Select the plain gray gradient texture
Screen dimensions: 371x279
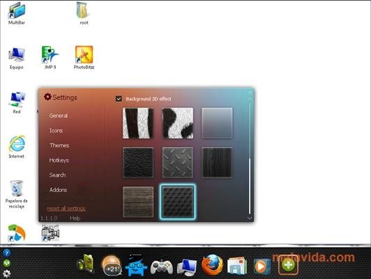point(217,123)
